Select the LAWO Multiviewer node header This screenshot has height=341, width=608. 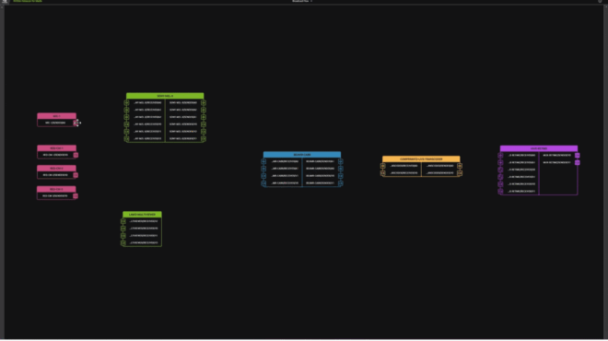point(142,215)
